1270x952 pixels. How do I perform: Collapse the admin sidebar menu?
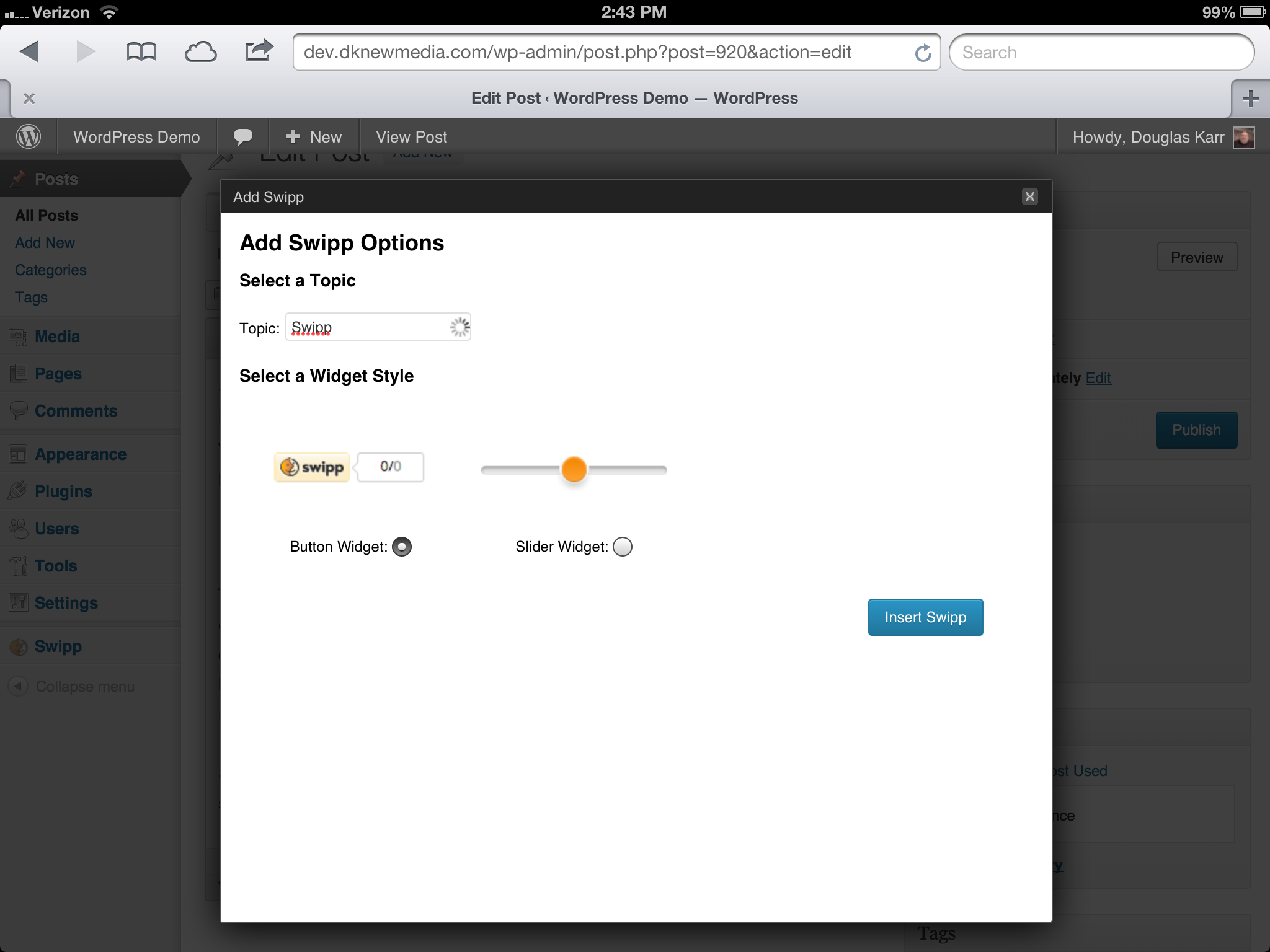(72, 686)
